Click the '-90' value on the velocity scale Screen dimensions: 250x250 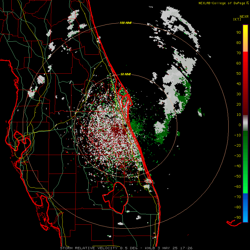(x=237, y=217)
